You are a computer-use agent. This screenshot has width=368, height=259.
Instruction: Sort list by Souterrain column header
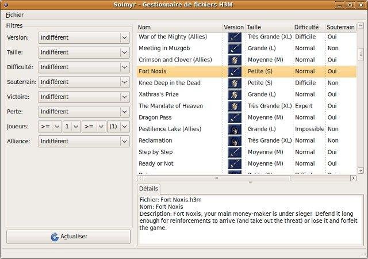pos(341,27)
